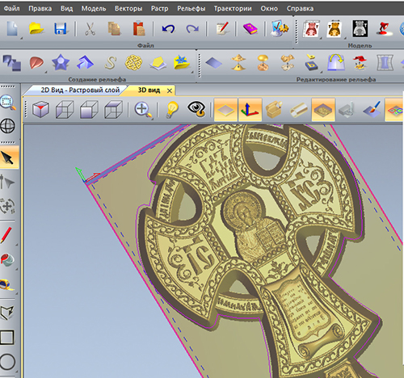Open the Окно menu

(269, 9)
